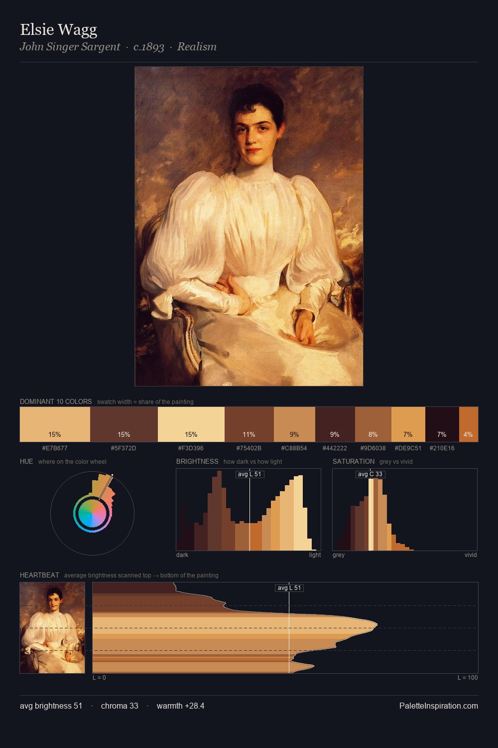Click the John Singer Sargent artist name
498x748 pixels.
pyautogui.click(x=70, y=47)
